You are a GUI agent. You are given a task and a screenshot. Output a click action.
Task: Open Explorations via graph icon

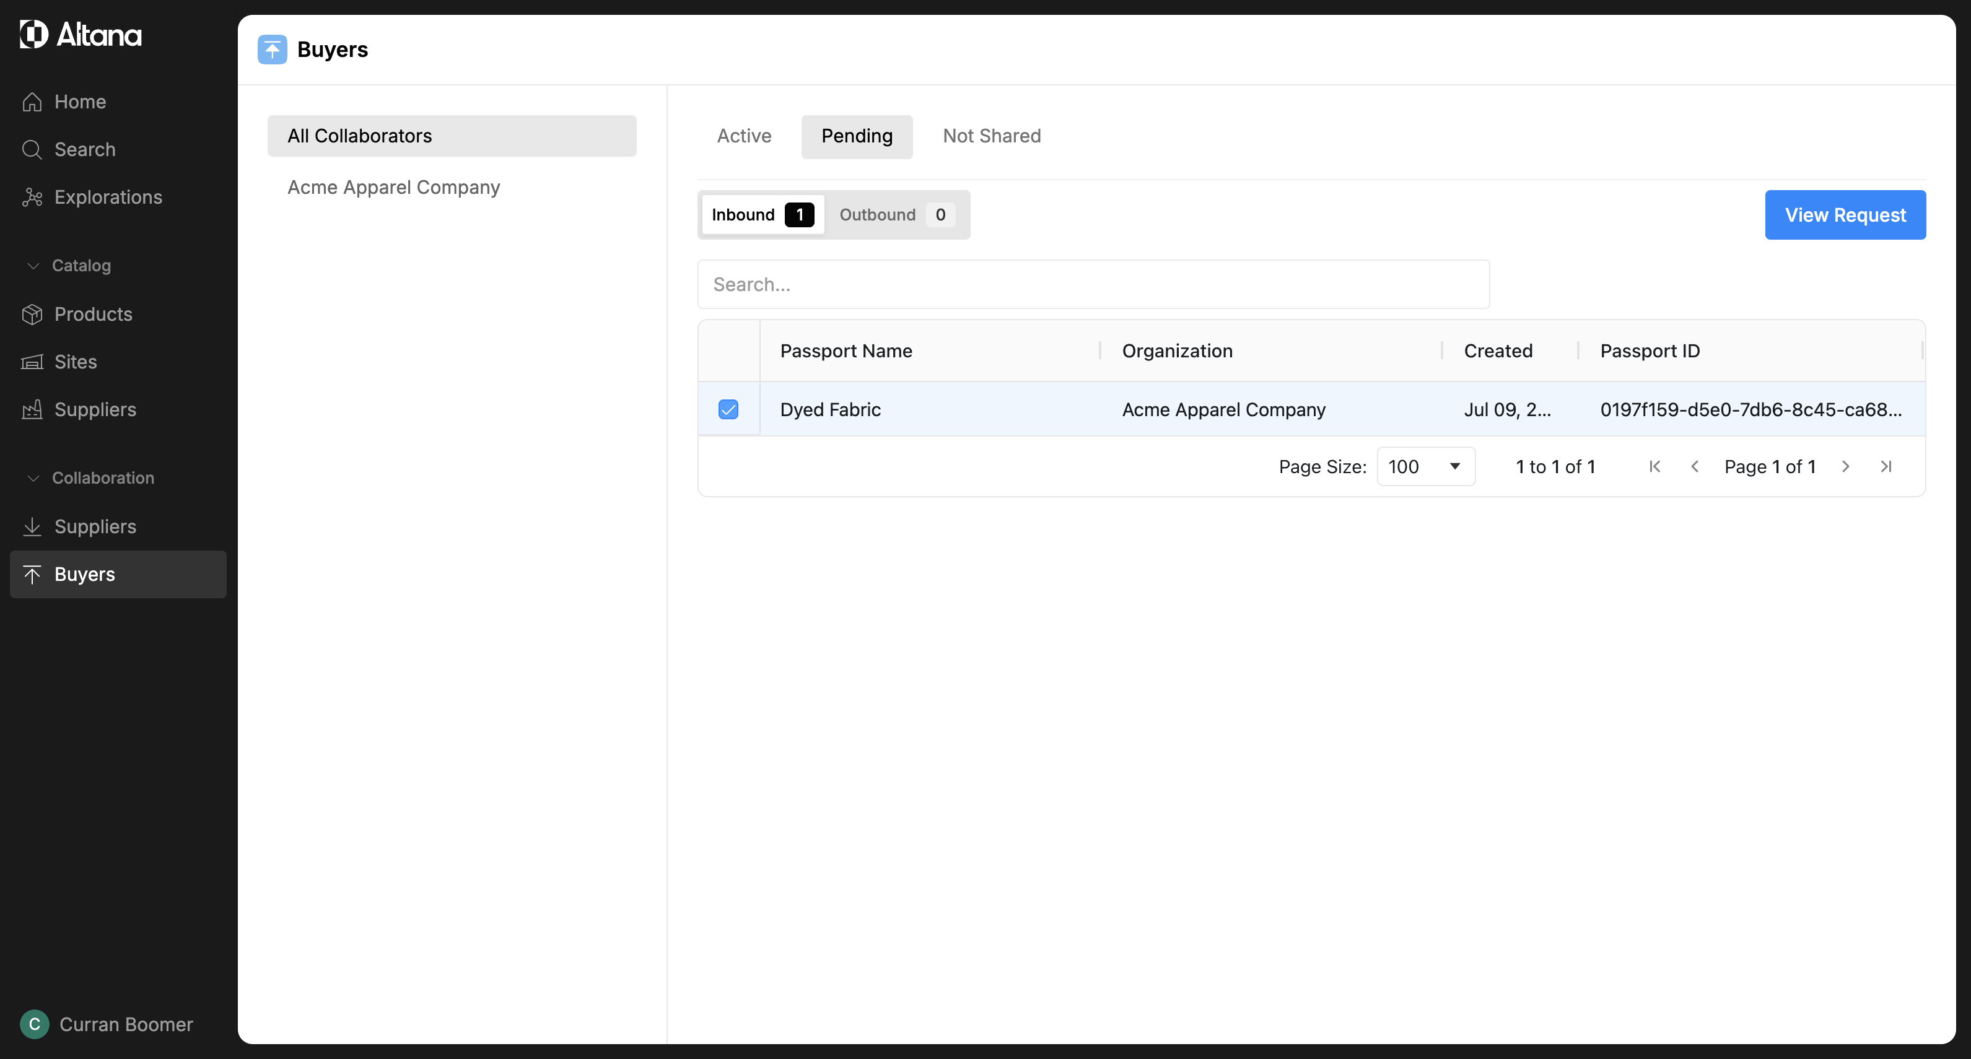[x=32, y=198]
